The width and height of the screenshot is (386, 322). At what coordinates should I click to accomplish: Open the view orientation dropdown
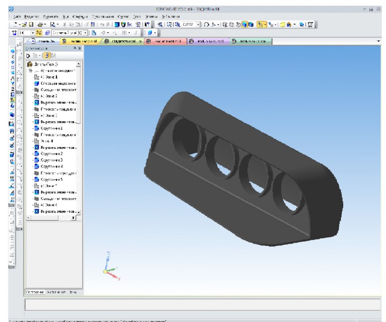219,24
